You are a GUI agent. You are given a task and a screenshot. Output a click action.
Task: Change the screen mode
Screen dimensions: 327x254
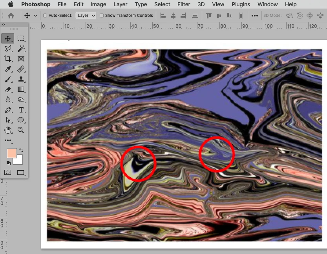point(21,172)
